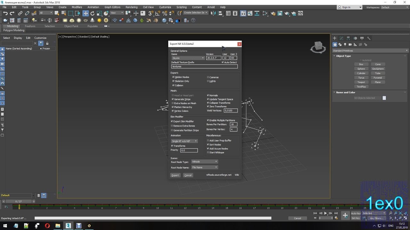
Task: Open the Standard Primitives dropdown
Action: 370,50
